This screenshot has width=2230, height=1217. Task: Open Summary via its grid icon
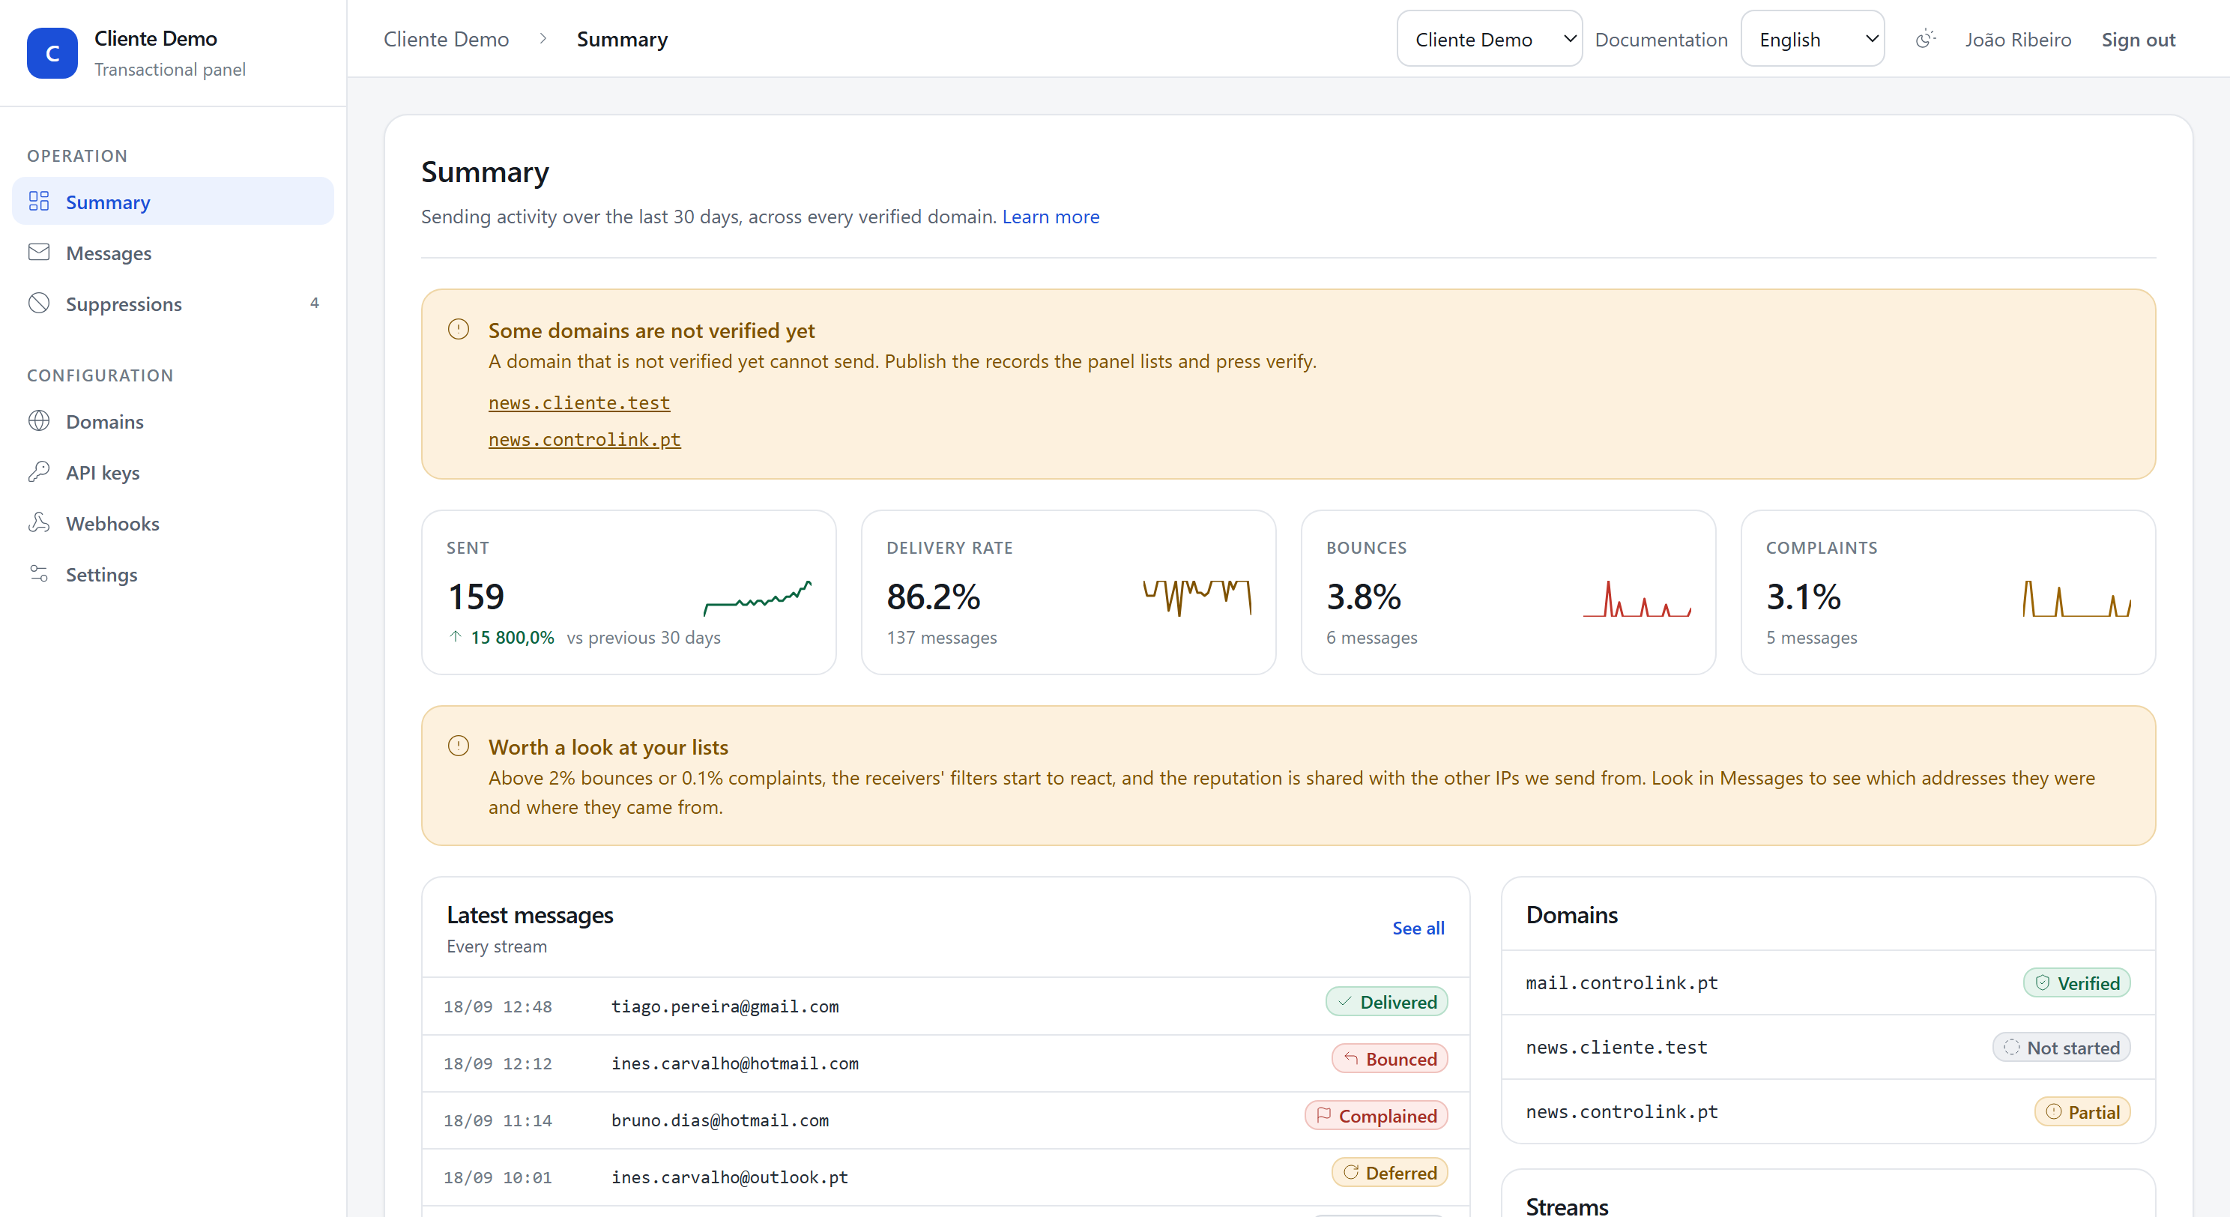point(39,202)
